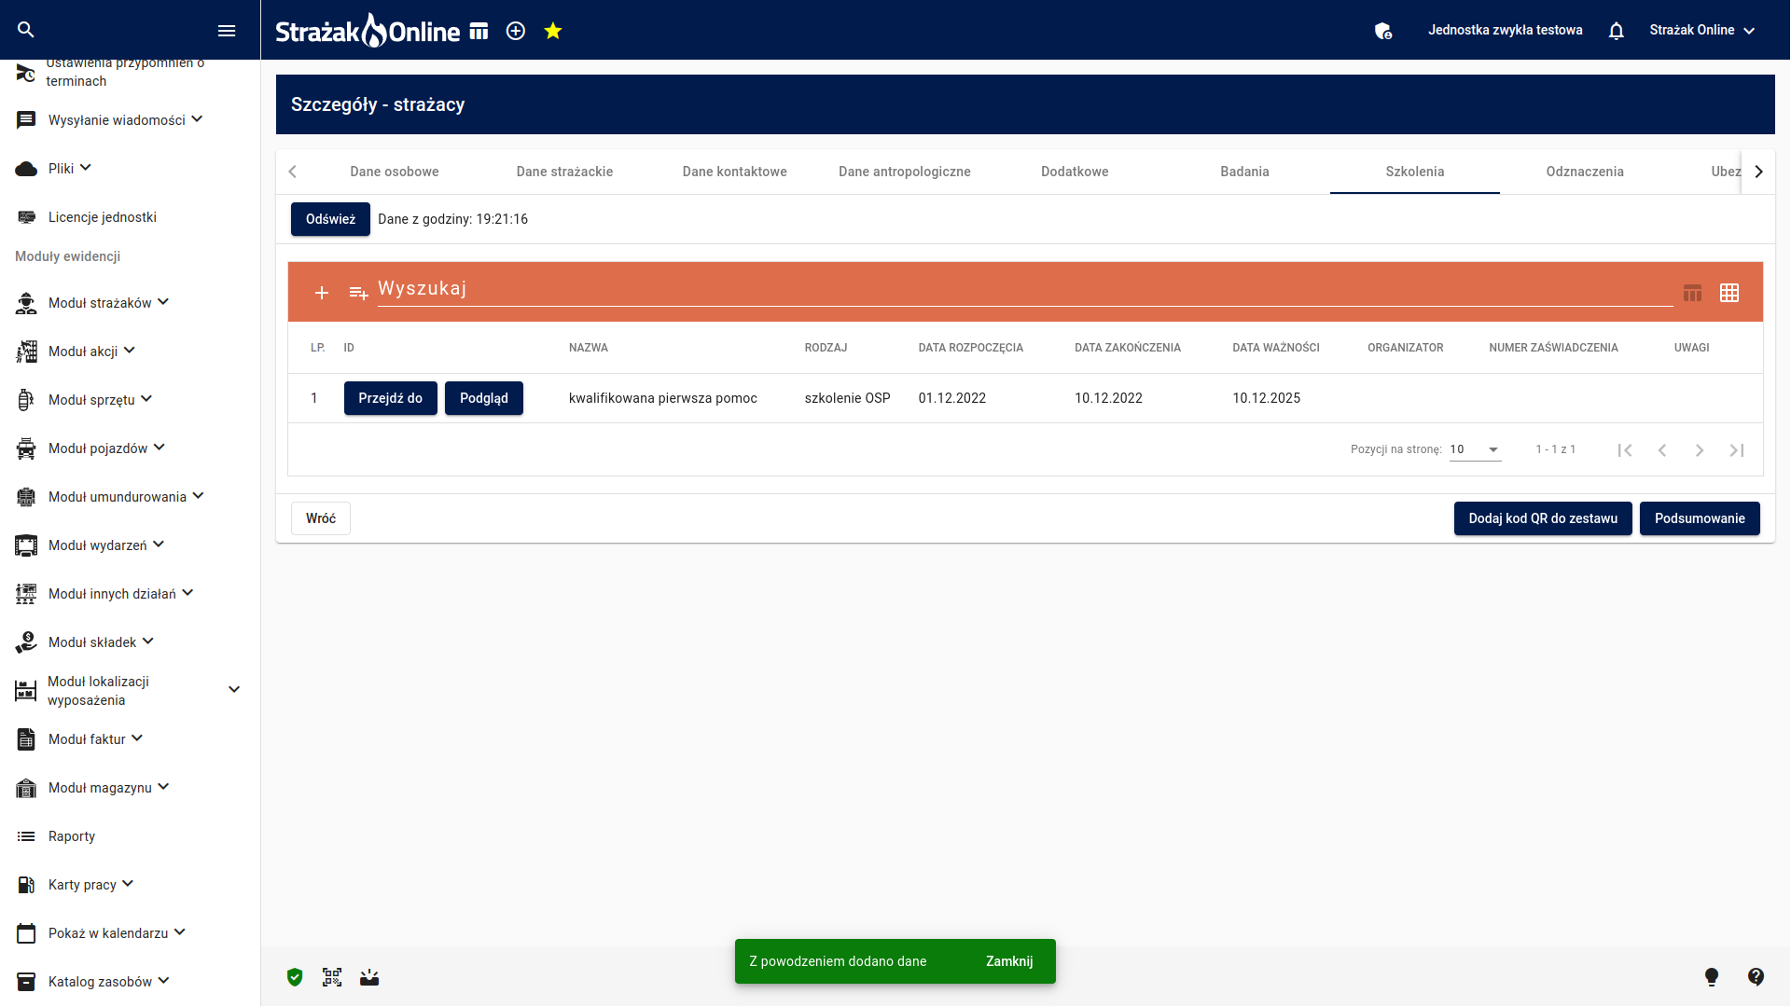Viewport: 1791px width, 1007px height.
Task: Switch to Dane antropologiczne tab
Action: (x=905, y=172)
